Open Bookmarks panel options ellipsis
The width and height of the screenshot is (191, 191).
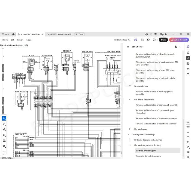[x=180, y=47]
